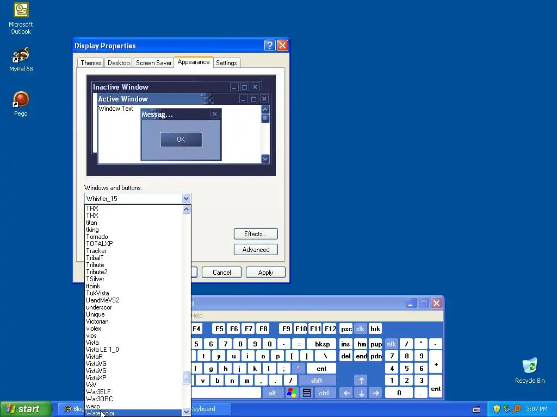The width and height of the screenshot is (557, 417).
Task: Select UandMeVS2 style entry
Action: click(x=133, y=300)
